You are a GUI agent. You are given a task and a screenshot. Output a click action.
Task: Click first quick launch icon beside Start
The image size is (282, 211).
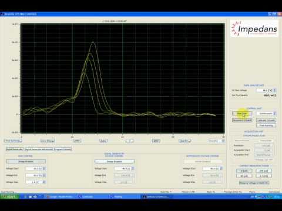tap(25, 197)
